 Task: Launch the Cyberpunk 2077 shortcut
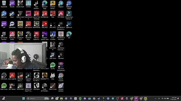(x=20, y=36)
